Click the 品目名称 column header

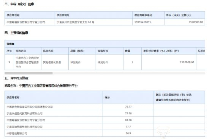tap(48, 51)
